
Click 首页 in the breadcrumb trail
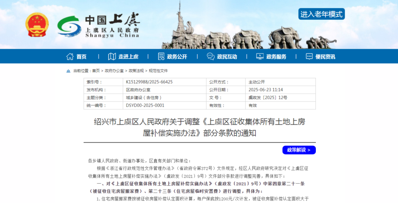pyautogui.click(x=96, y=71)
